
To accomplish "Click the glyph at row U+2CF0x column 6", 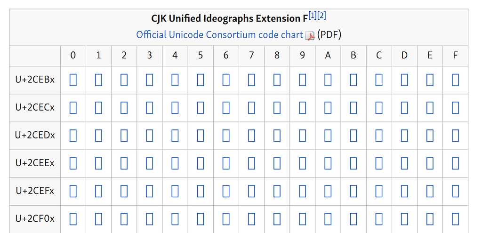I will tap(226, 219).
